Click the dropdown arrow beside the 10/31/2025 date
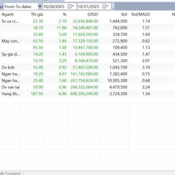The width and height of the screenshot is (175, 175). click(x=108, y=6)
